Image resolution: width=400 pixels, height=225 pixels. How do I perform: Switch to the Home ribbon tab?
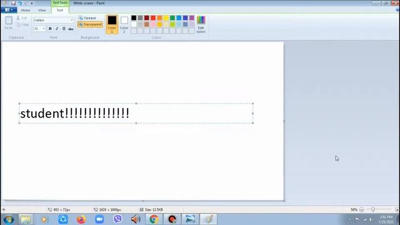pos(26,10)
